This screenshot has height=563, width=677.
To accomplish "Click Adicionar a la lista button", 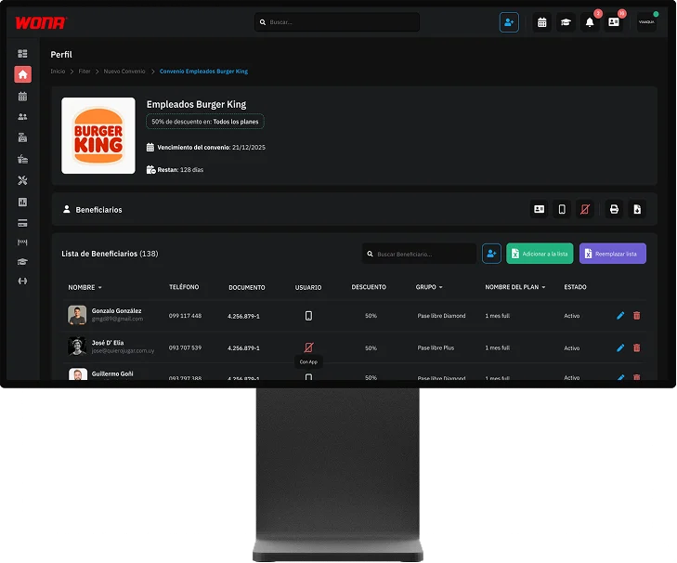I will 540,254.
